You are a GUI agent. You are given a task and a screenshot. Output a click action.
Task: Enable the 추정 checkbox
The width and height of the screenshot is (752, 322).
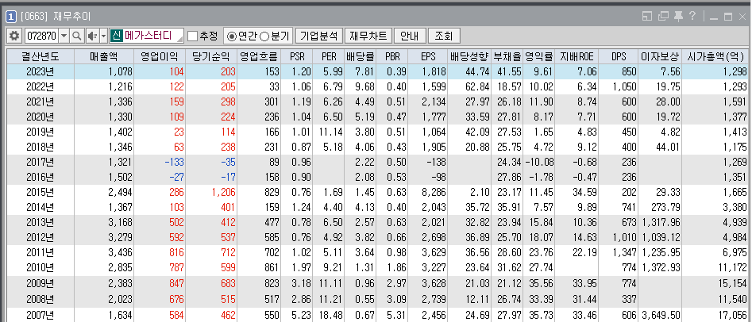point(192,36)
